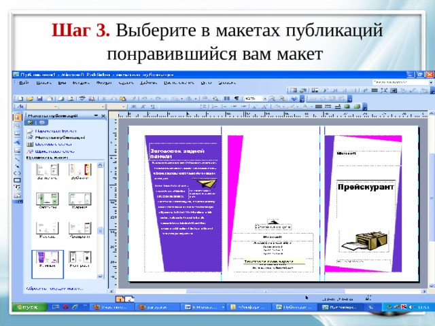Screen dimensions: 435x326
Task: Open the style dropdown in formatting bar
Action: point(56,107)
